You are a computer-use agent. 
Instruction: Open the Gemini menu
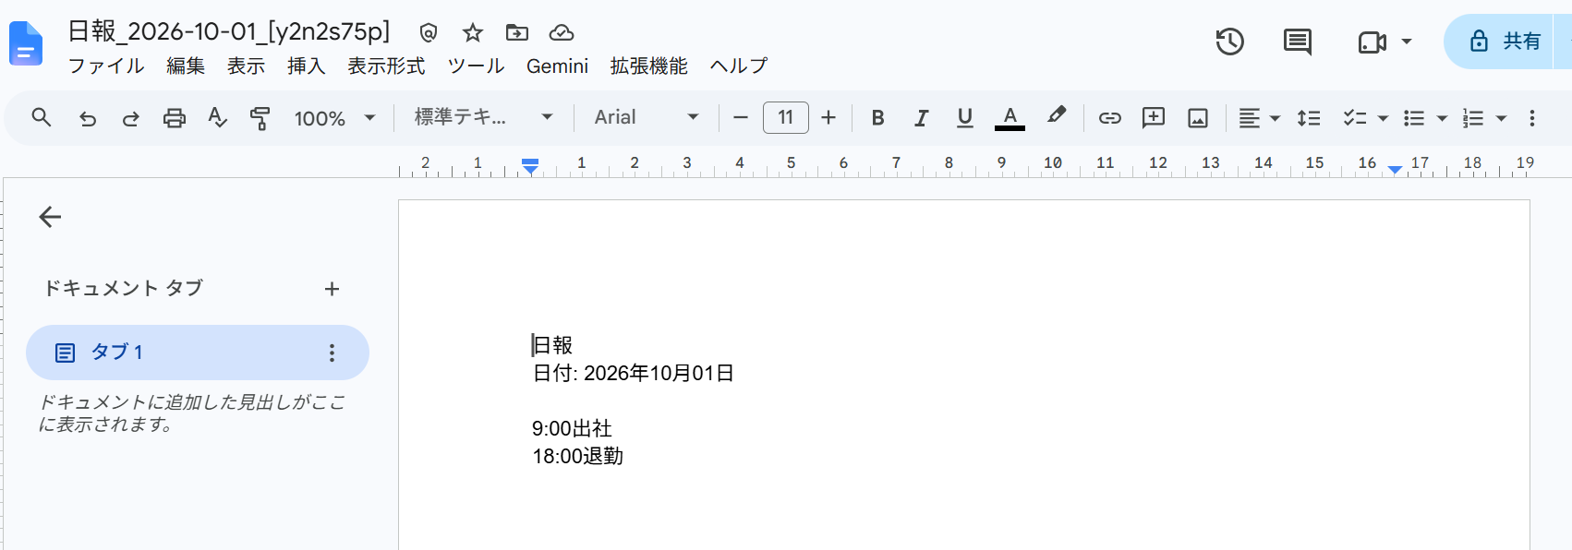tap(557, 66)
